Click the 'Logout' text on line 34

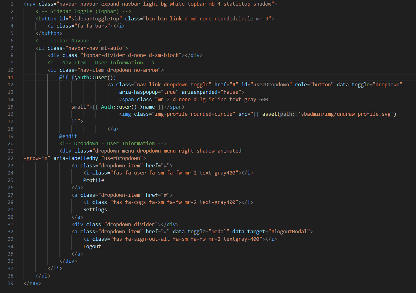[x=92, y=246]
